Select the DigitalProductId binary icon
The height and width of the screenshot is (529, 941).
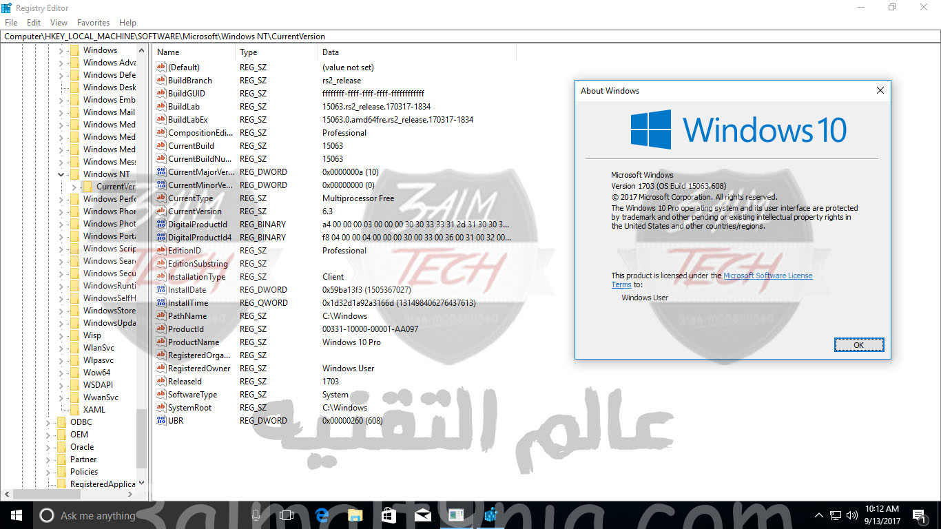161,225
